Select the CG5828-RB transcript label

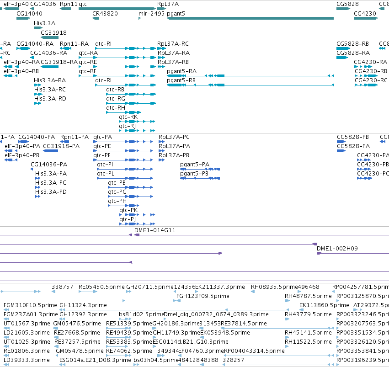pos(352,44)
